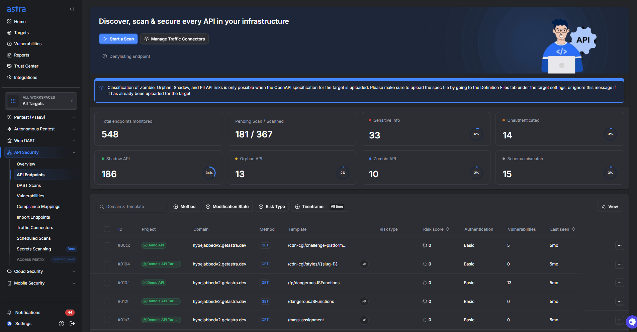This screenshot has height=332, width=637.
Task: Open Import Endpoints page
Action: pos(33,217)
